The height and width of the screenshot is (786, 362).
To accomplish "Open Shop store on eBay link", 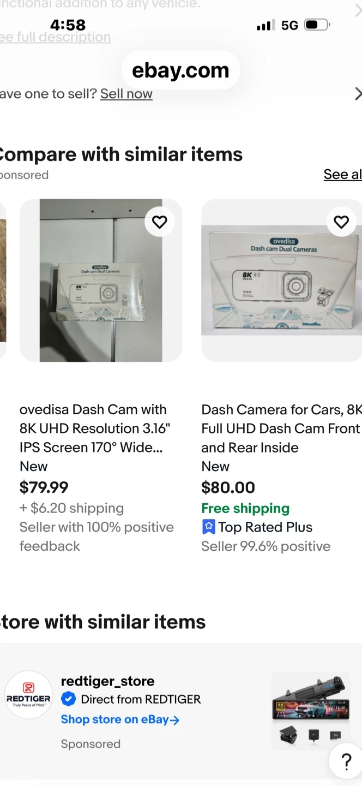I will pos(120,719).
